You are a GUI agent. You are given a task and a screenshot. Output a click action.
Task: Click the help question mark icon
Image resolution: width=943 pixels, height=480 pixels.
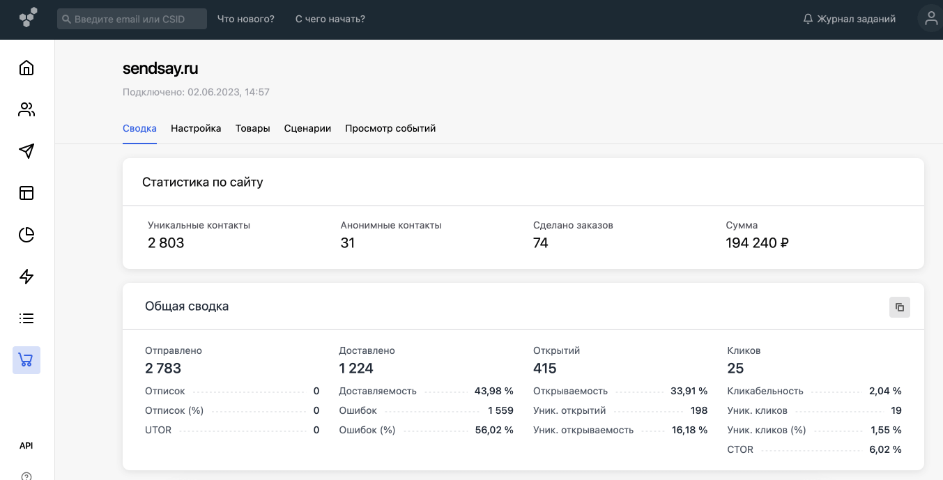click(x=26, y=476)
